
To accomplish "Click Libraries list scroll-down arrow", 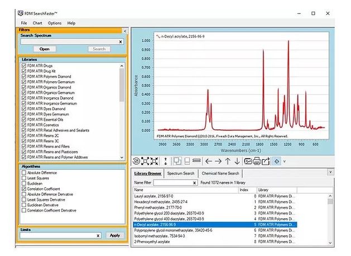I will pos(122,157).
